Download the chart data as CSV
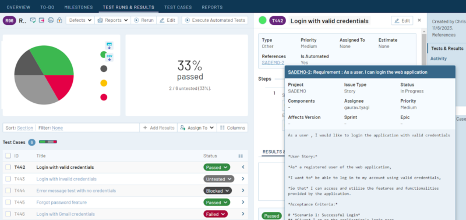The image size is (466, 220). point(110,57)
